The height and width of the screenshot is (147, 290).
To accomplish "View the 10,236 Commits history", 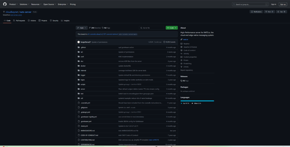I will 169,42.
